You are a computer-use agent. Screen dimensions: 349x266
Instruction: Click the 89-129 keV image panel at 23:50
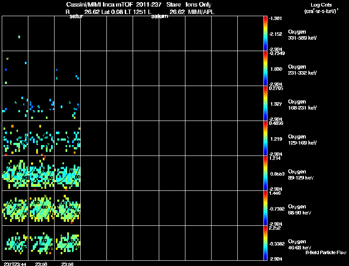(41, 173)
